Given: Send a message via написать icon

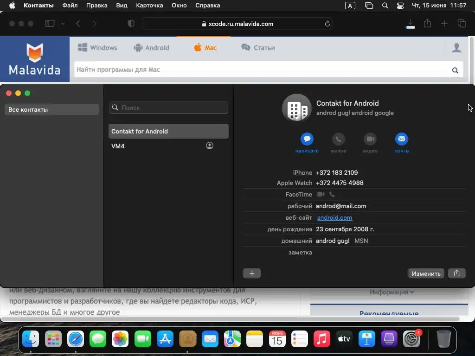Looking at the screenshot, I should point(307,139).
